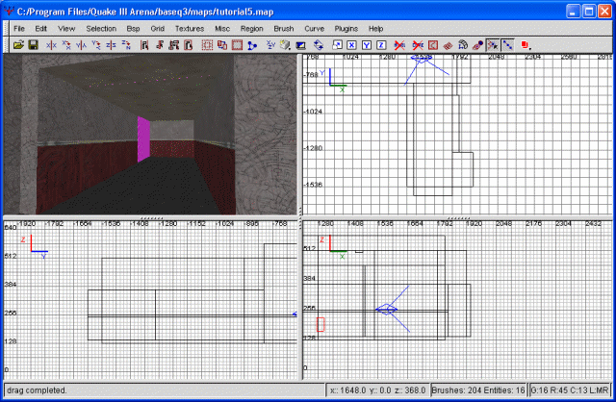Image resolution: width=616 pixels, height=402 pixels.
Task: Click the magenta brush in the camera view
Action: point(143,139)
